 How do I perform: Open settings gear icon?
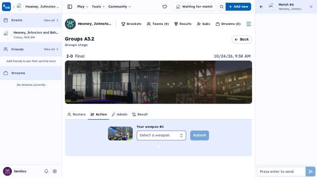(x=55, y=171)
